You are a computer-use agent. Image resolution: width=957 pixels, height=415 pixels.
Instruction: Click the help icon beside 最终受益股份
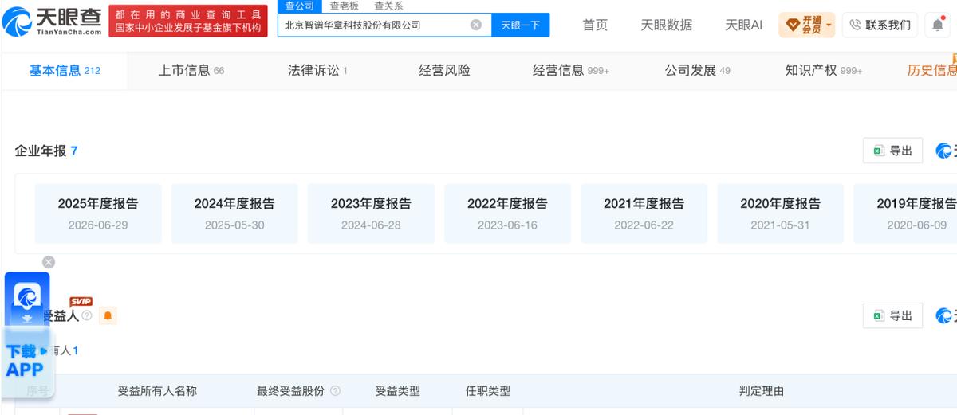[x=335, y=391]
